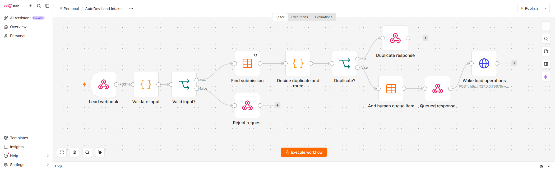This screenshot has width=555, height=171.
Task: Select Duplicate? IF node
Action: click(345, 63)
